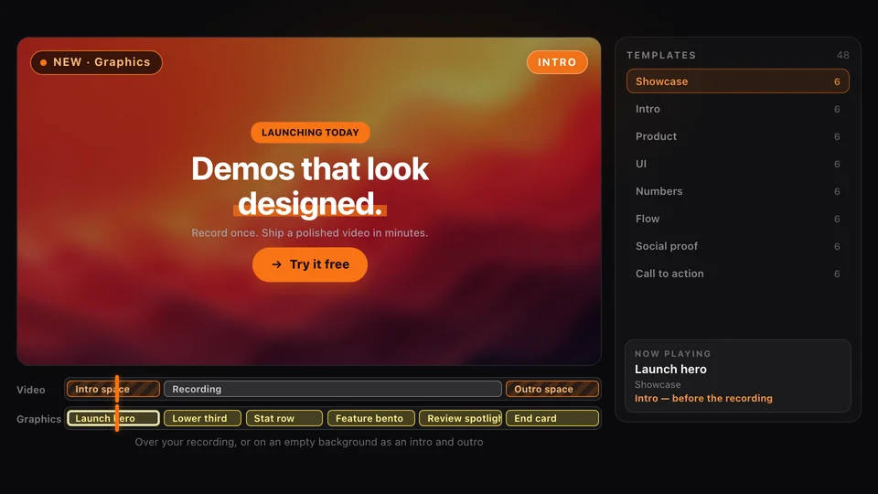
Task: Open the Numbers template category
Action: click(x=737, y=191)
